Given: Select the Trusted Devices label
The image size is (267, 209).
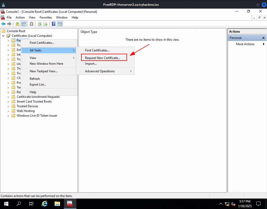Looking at the screenshot, I should pos(27,106).
